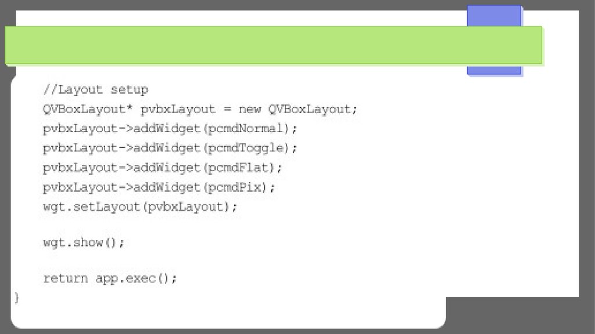Click the "app.exec();" call
This screenshot has height=334, width=595.
click(x=136, y=278)
